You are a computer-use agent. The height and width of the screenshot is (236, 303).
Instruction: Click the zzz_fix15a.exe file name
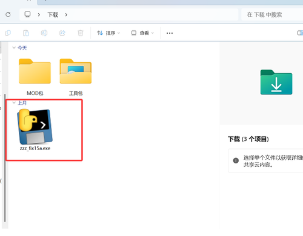point(35,148)
